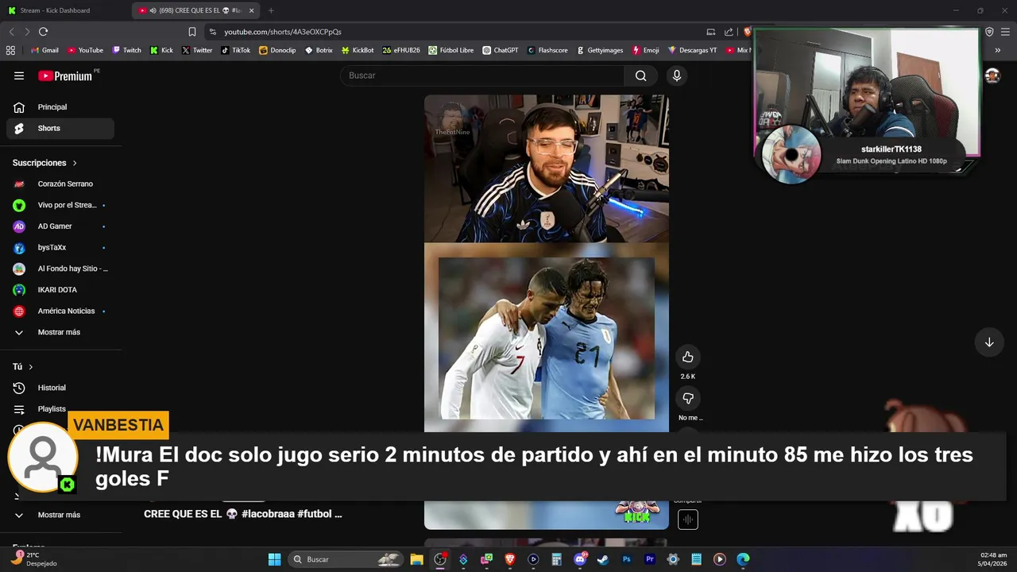Screen dimensions: 1017x572
Task: Open the Flashscore bookmark
Action: click(547, 50)
